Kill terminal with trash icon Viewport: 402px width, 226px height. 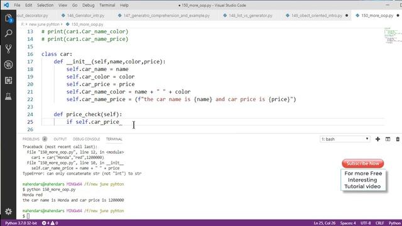click(398, 139)
